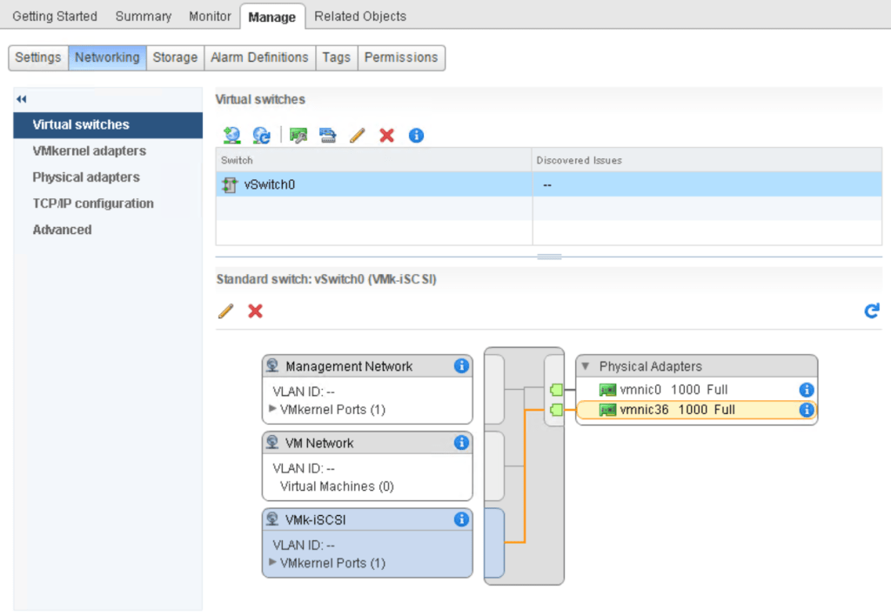
Task: Expand VMkernel Ports under VMk-iSCSI
Action: [x=272, y=562]
